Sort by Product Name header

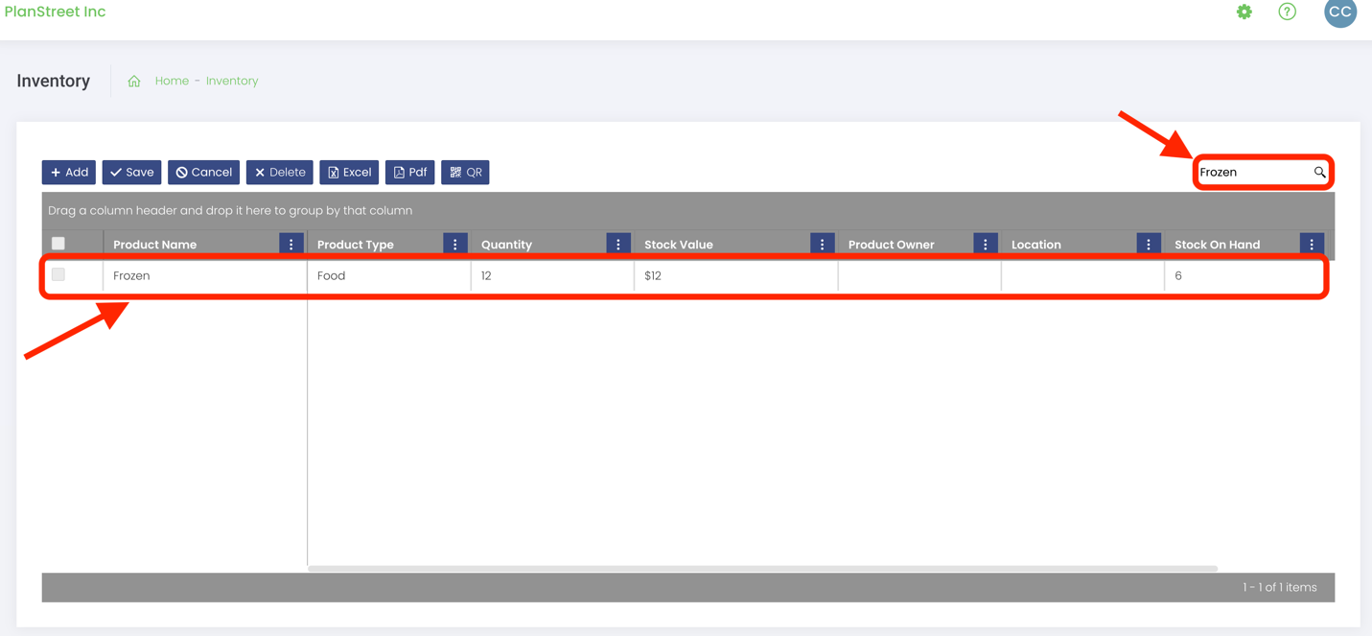[154, 245]
